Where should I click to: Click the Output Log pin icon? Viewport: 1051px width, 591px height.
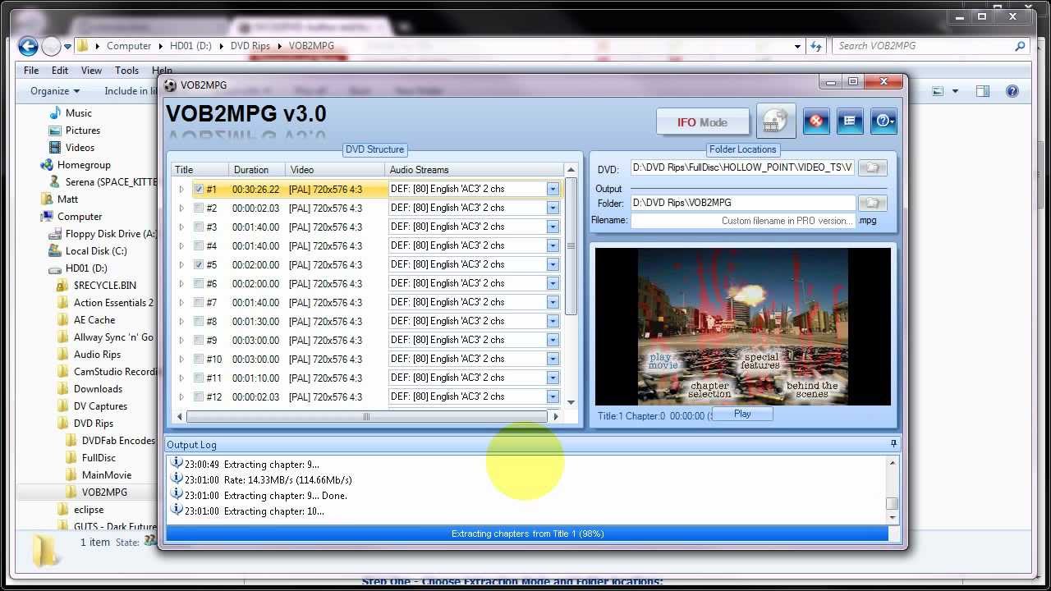pos(893,444)
